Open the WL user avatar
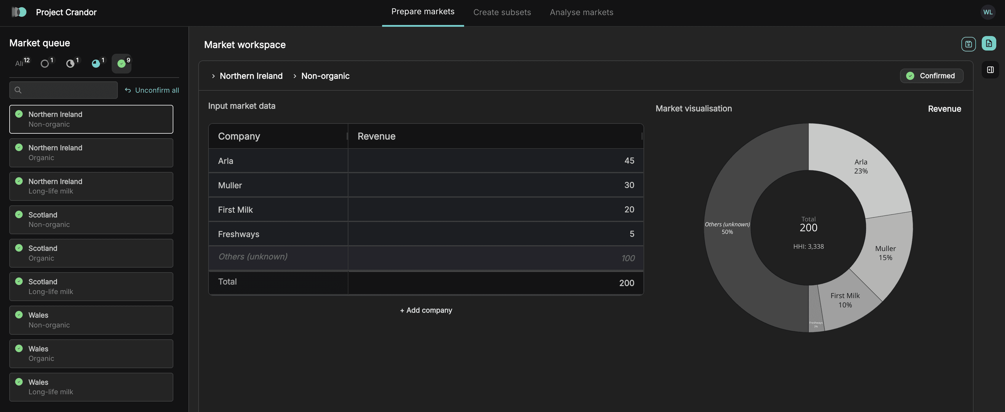 coord(988,12)
